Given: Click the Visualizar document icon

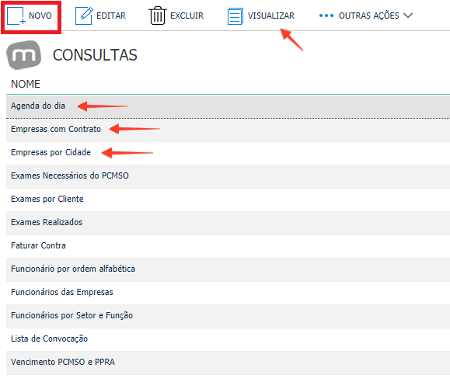Looking at the screenshot, I should click(235, 16).
